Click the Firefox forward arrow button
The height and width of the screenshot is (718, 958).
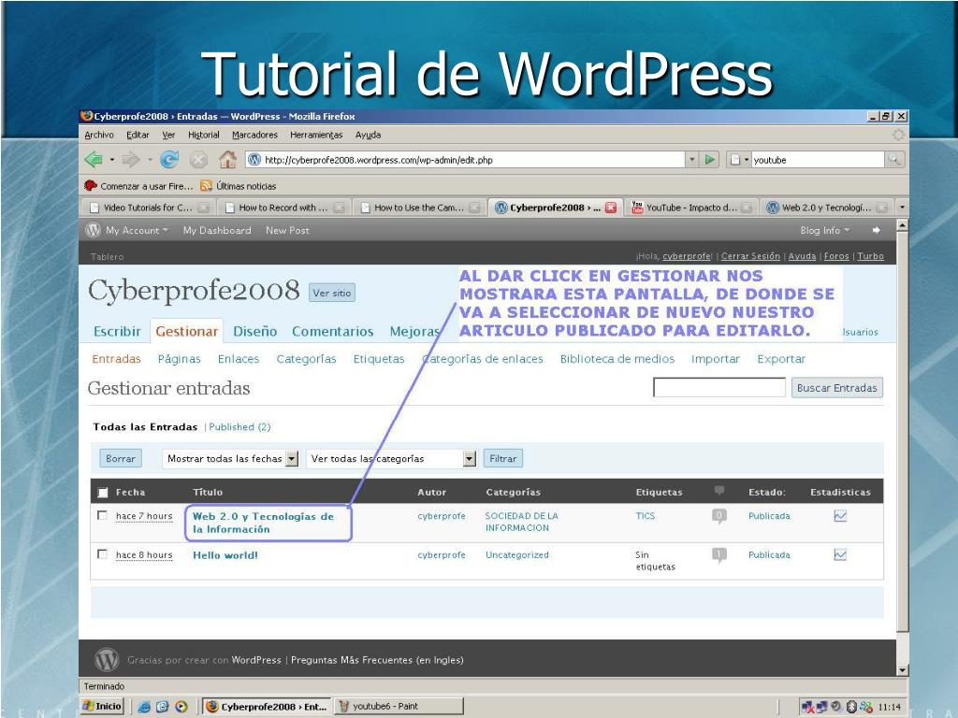131,160
